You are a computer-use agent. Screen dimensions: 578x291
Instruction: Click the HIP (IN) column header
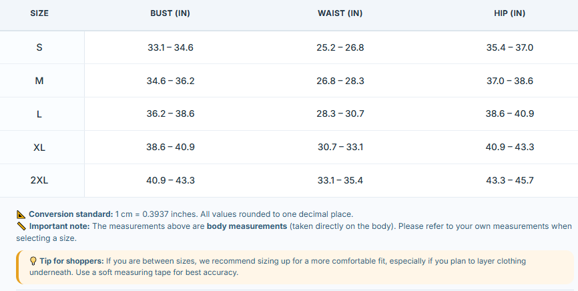pos(509,13)
